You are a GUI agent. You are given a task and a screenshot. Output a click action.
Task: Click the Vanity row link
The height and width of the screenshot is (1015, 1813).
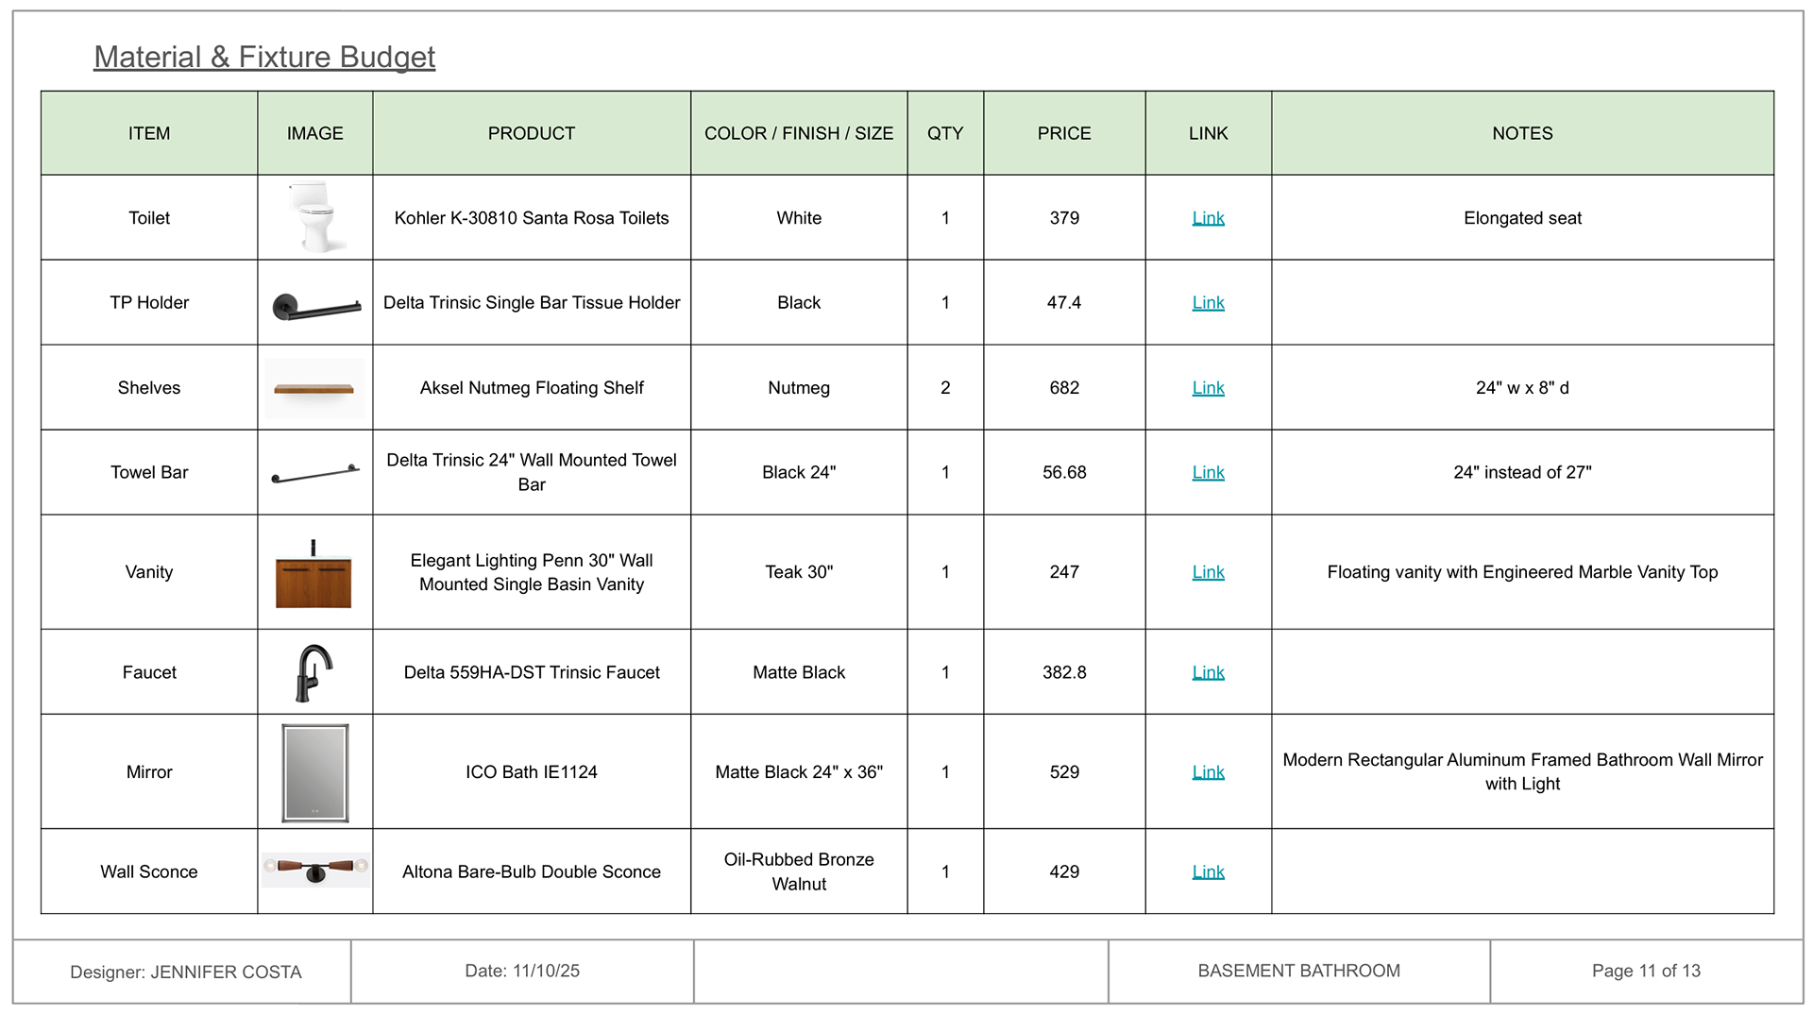1208,572
